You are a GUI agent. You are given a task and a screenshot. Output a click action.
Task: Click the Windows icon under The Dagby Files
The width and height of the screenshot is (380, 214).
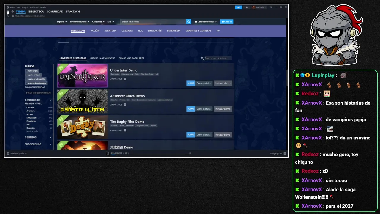click(x=125, y=130)
